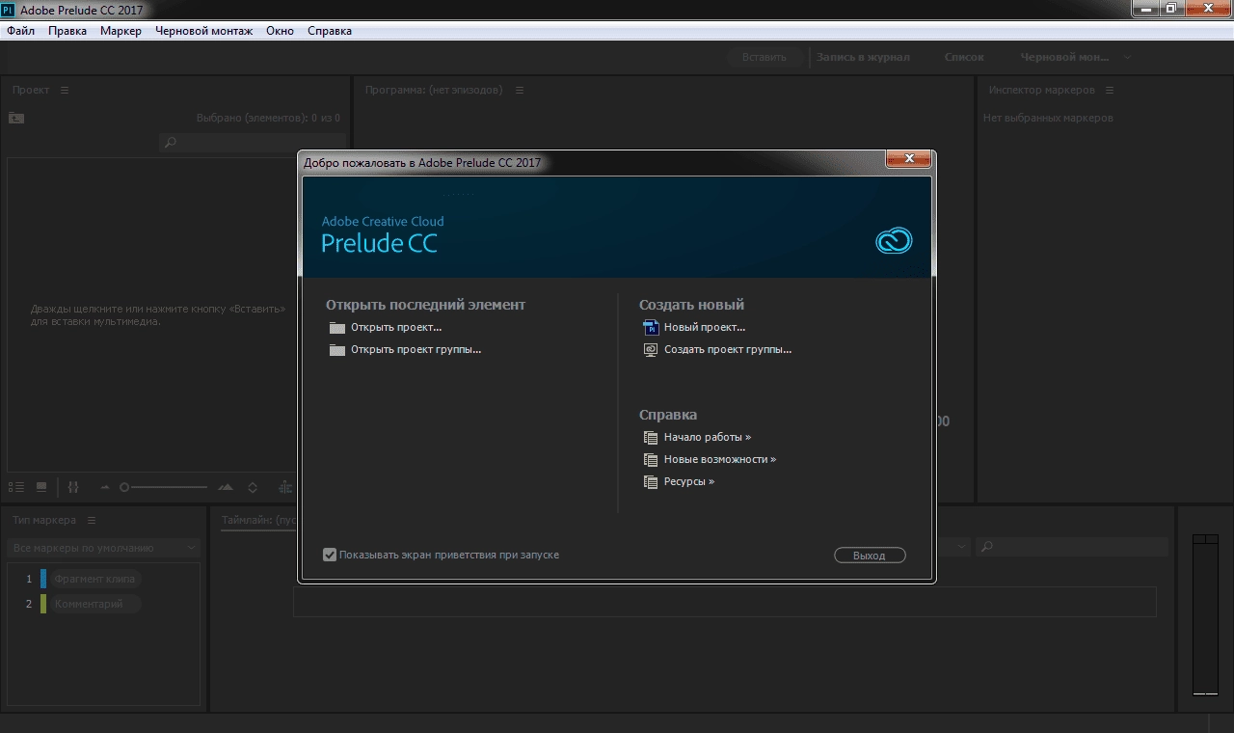Click the green swatch of Комментарий marker
Screen dimensions: 1234x733
pyautogui.click(x=43, y=604)
